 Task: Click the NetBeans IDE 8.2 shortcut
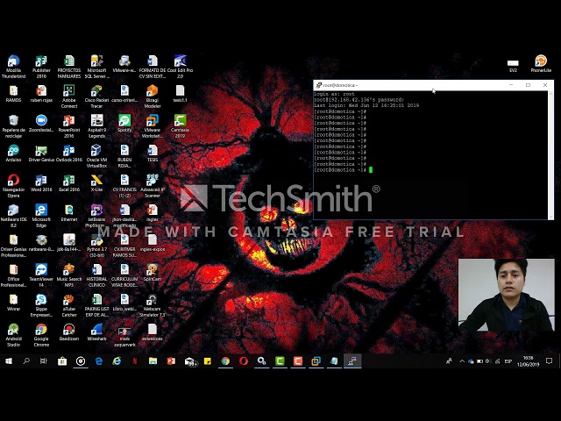pyautogui.click(x=13, y=216)
